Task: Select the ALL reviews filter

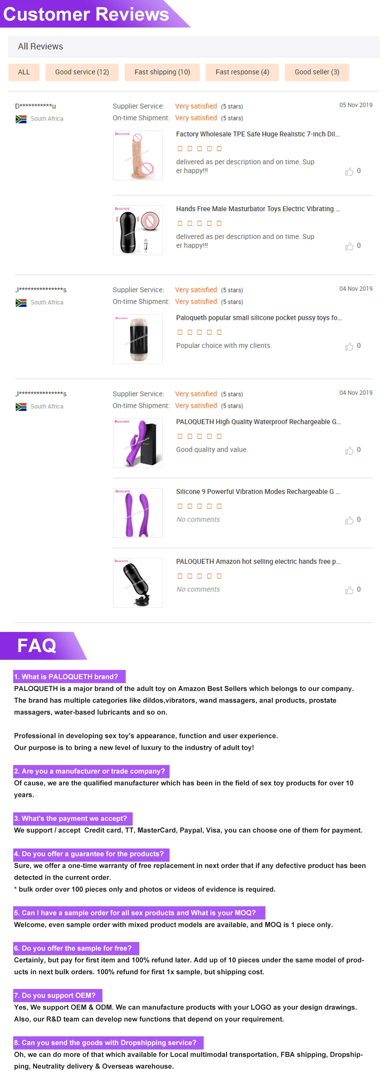Action: click(x=24, y=72)
